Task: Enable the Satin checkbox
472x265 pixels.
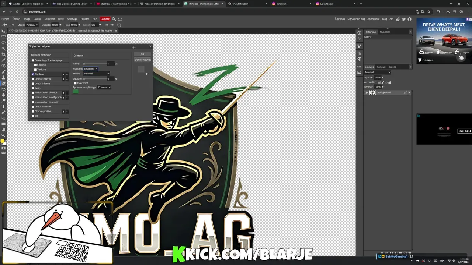Action: click(33, 88)
